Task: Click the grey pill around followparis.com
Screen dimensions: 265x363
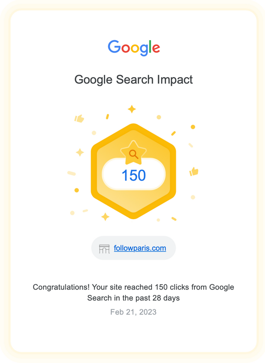Action: tap(134, 248)
